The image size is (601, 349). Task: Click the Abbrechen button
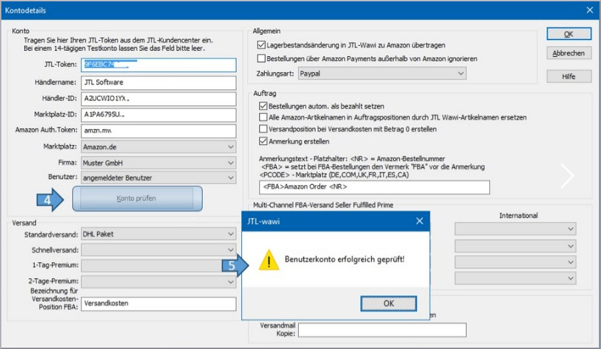569,53
